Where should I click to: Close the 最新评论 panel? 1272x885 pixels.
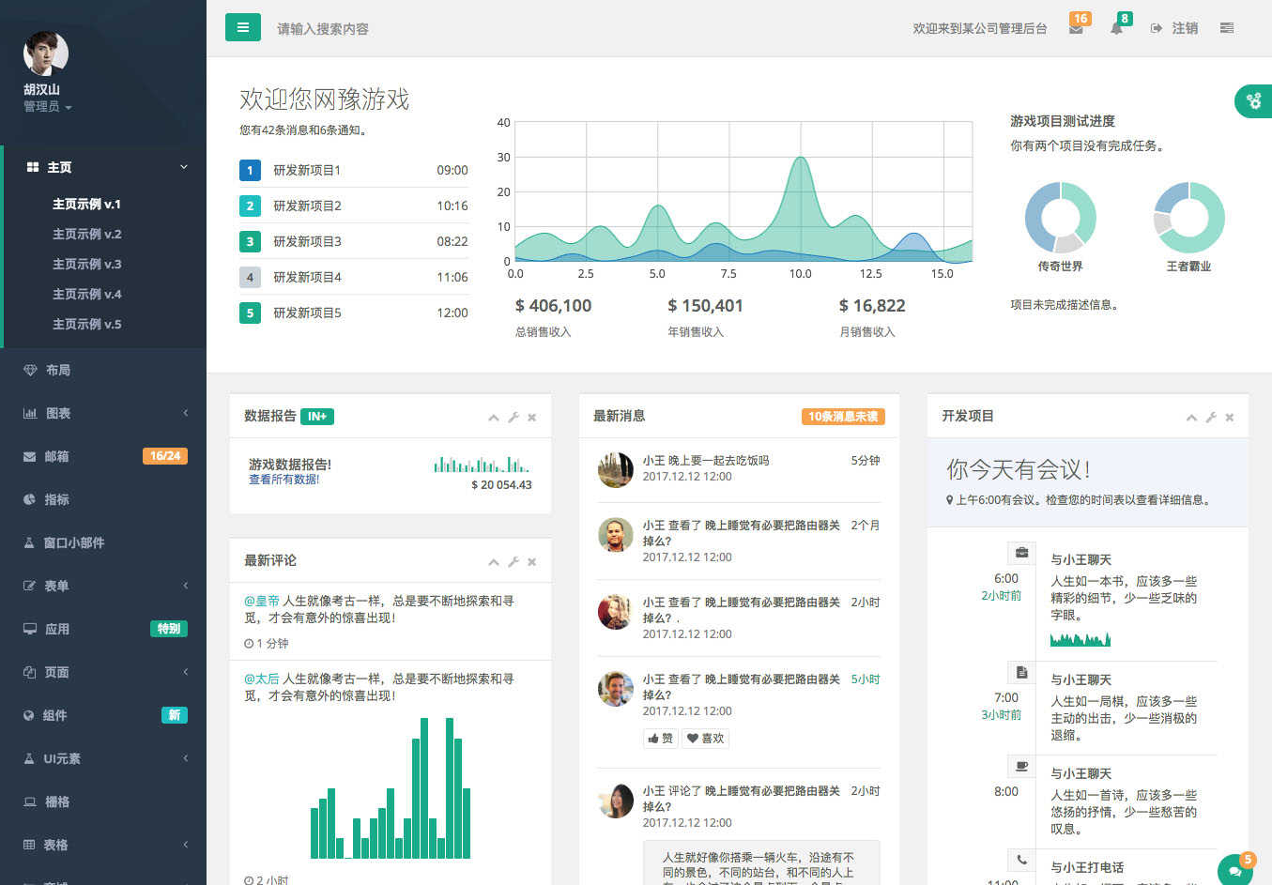coord(532,562)
